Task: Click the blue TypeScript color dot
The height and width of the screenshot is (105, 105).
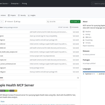Action: pos(84,74)
